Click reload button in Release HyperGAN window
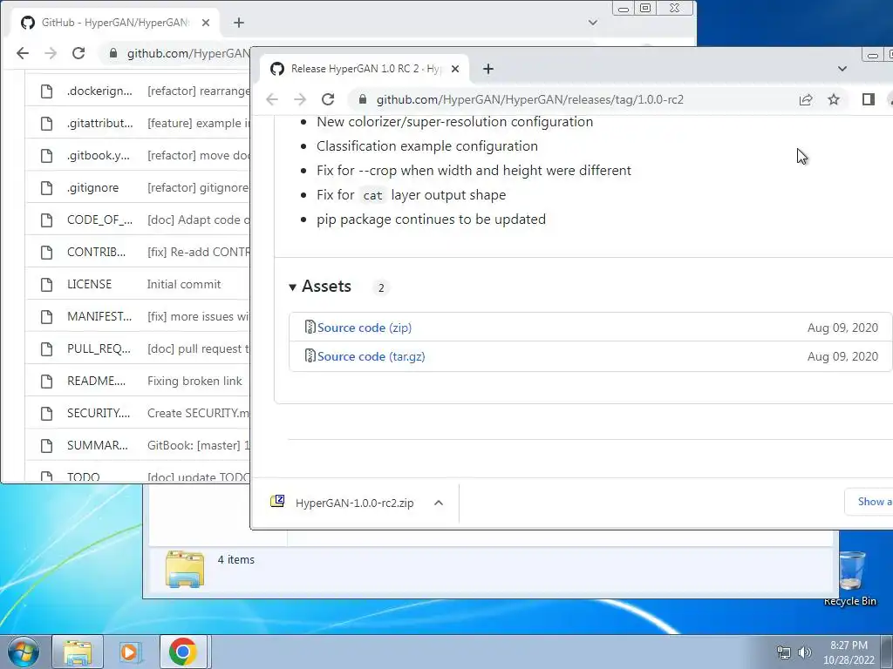This screenshot has height=669, width=893. click(x=328, y=99)
